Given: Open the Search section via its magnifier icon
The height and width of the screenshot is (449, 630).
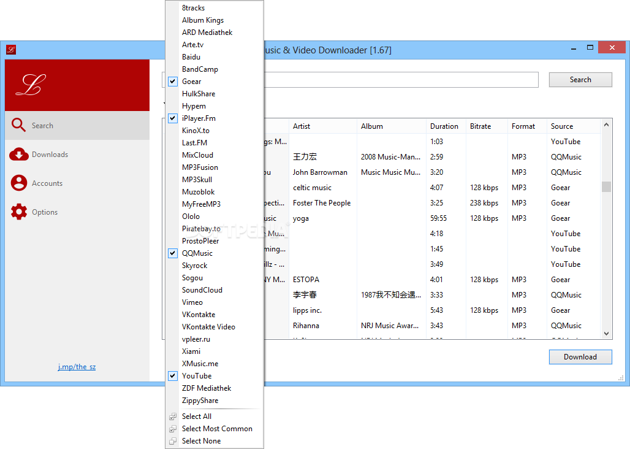Looking at the screenshot, I should tap(18, 125).
